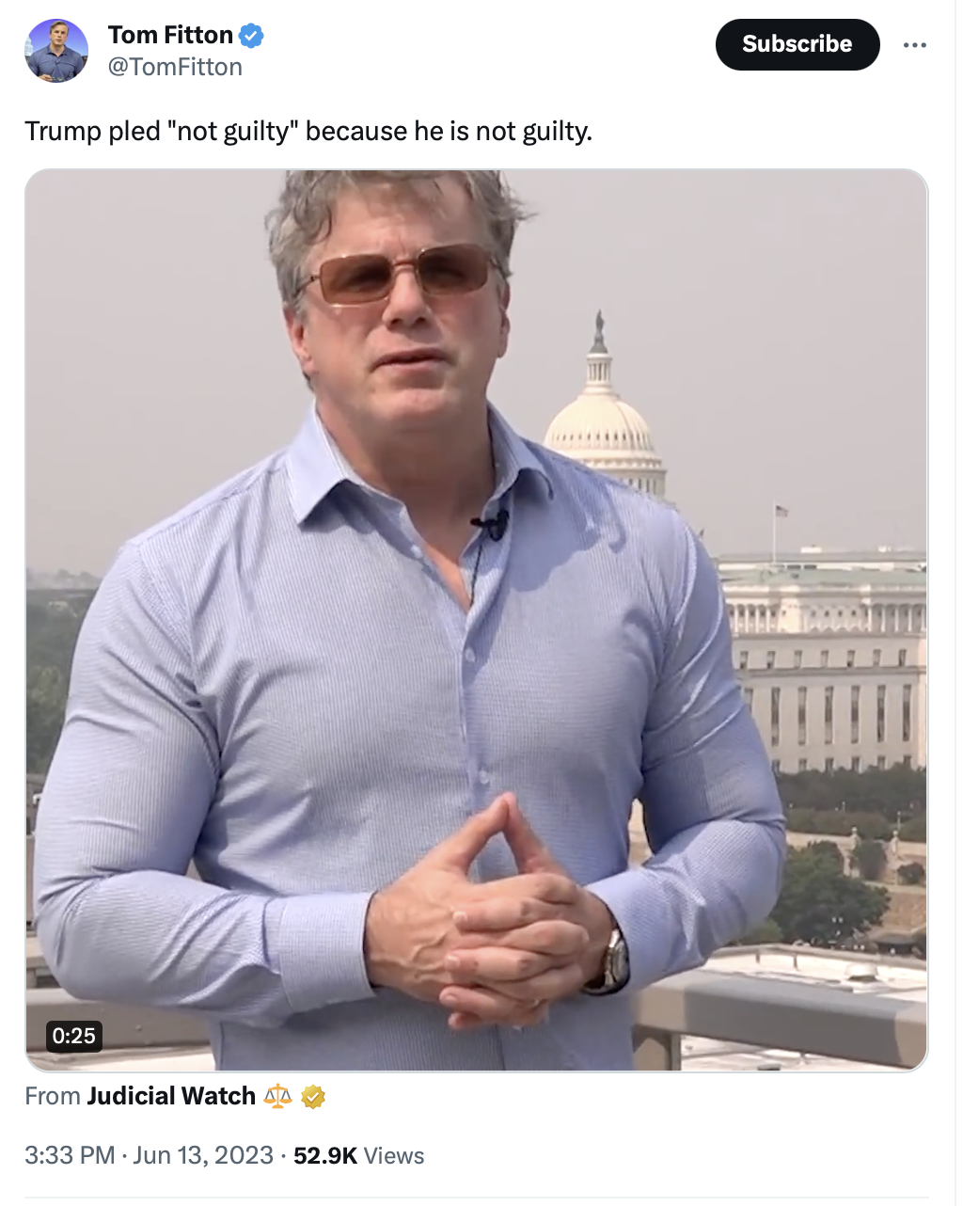963x1206 pixels.
Task: Click the 3:33 PM post time
Action: coord(70,1155)
